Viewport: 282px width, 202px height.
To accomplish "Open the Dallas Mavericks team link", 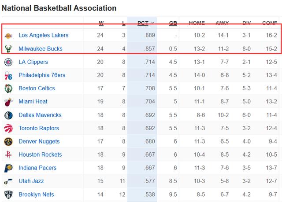I will pyautogui.click(x=40, y=115).
